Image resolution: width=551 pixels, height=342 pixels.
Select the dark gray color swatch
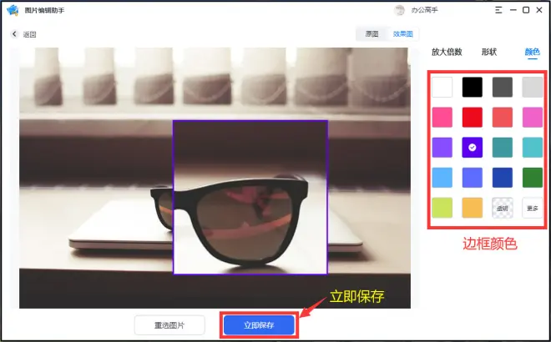pyautogui.click(x=503, y=87)
